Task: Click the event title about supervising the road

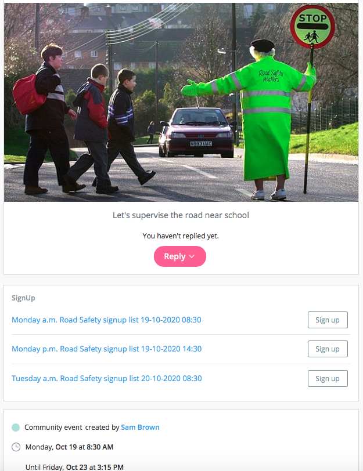Action: click(x=181, y=215)
